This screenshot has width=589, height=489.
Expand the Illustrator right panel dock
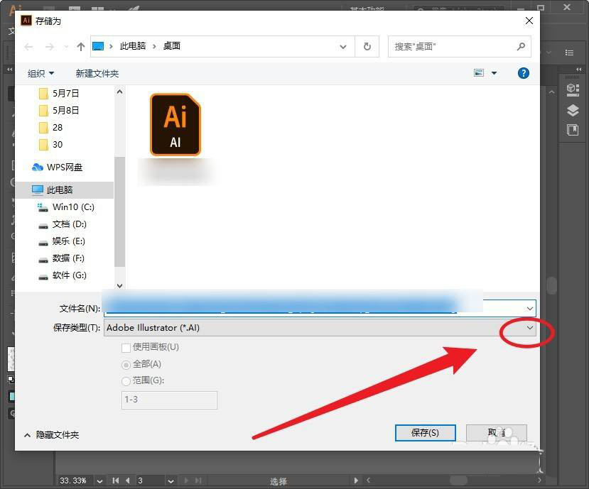pos(579,70)
